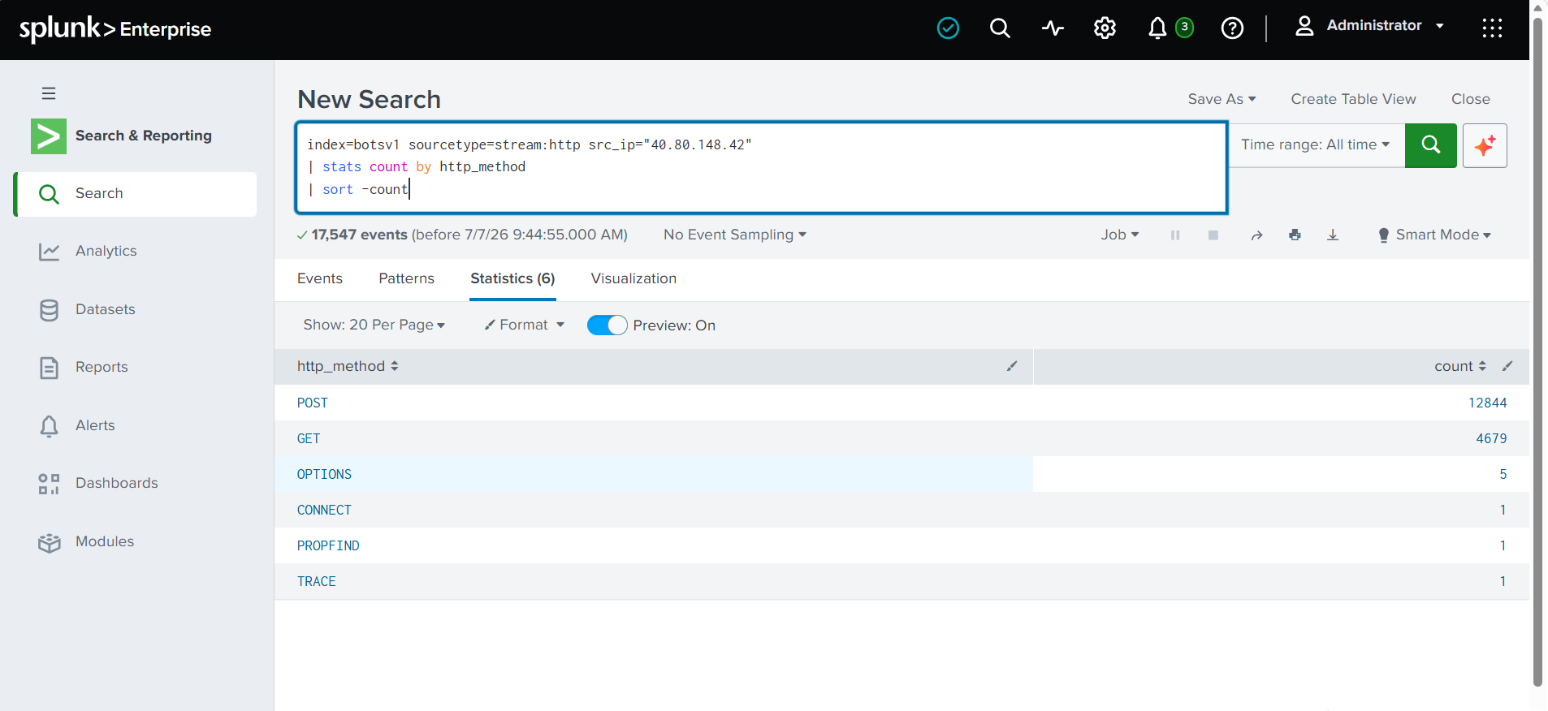Click the magnifier search icon in top bar
The width and height of the screenshot is (1548, 711).
click(x=1000, y=28)
